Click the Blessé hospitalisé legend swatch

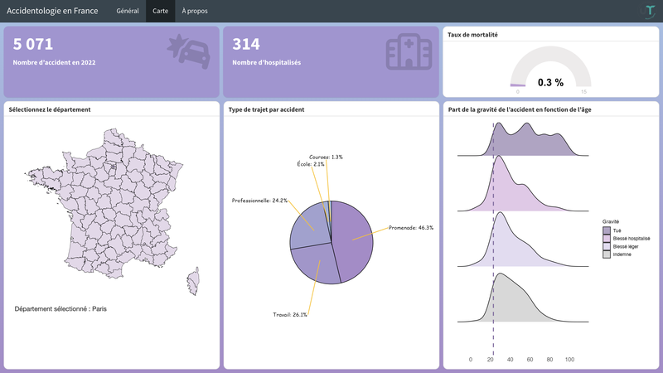607,238
